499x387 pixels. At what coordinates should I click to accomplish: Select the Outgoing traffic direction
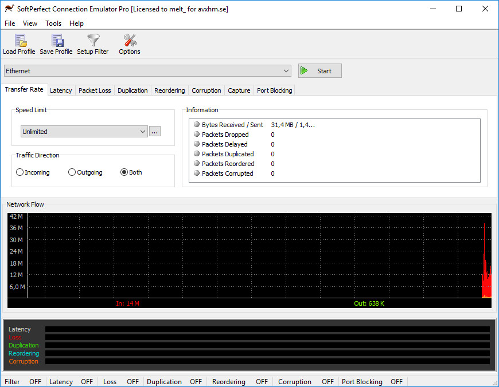pyautogui.click(x=72, y=172)
